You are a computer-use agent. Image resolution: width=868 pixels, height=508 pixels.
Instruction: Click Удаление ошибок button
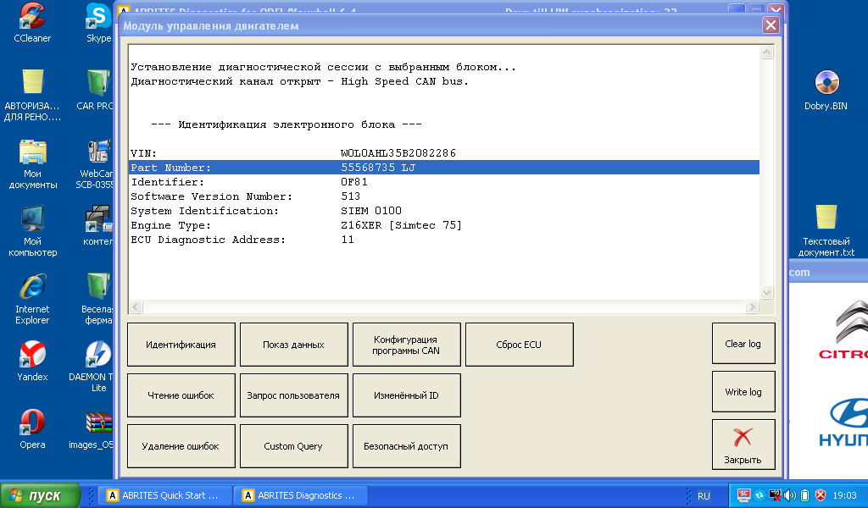click(x=181, y=446)
